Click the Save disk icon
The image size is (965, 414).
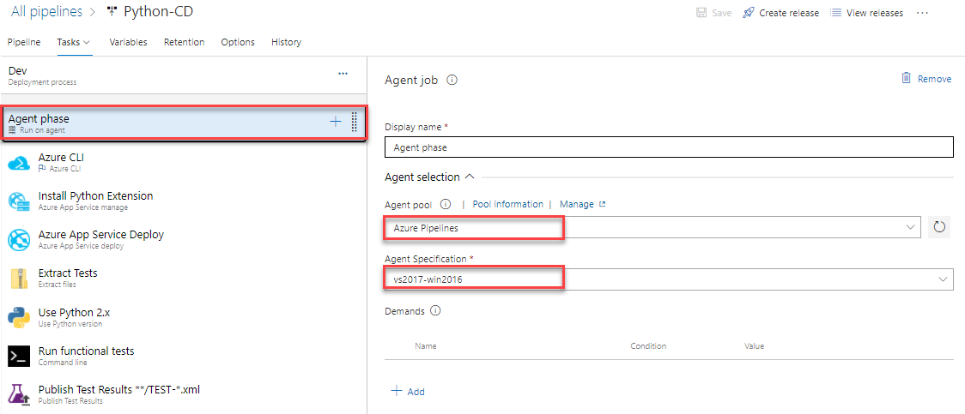[x=701, y=12]
